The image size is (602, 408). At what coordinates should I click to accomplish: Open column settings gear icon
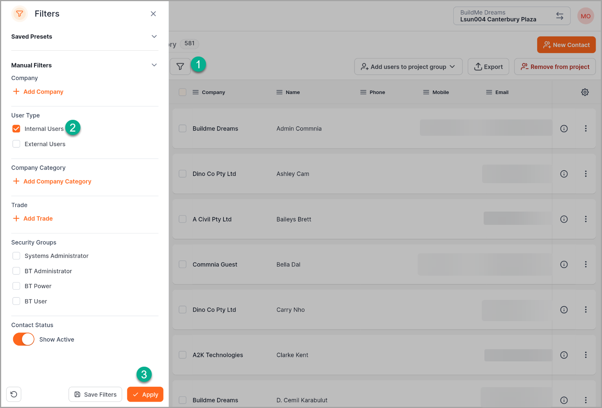(x=585, y=92)
